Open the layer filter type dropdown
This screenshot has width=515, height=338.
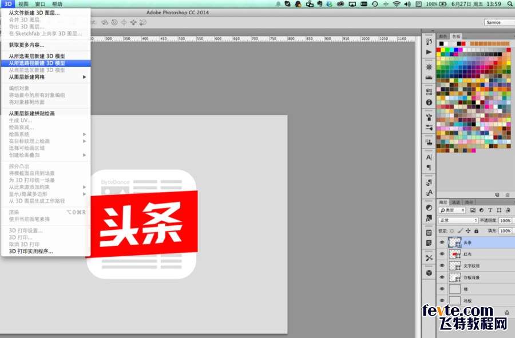452,210
